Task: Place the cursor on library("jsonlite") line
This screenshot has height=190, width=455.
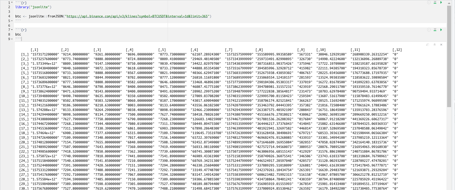Action: pyautogui.click(x=33, y=7)
